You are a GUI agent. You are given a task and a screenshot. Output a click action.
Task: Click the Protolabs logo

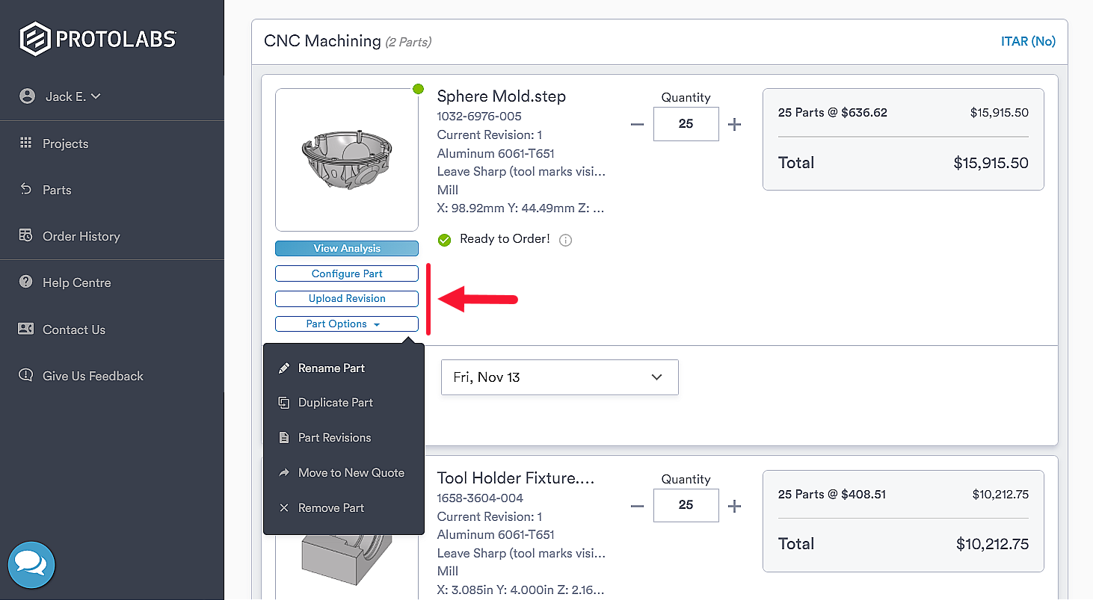pos(98,39)
